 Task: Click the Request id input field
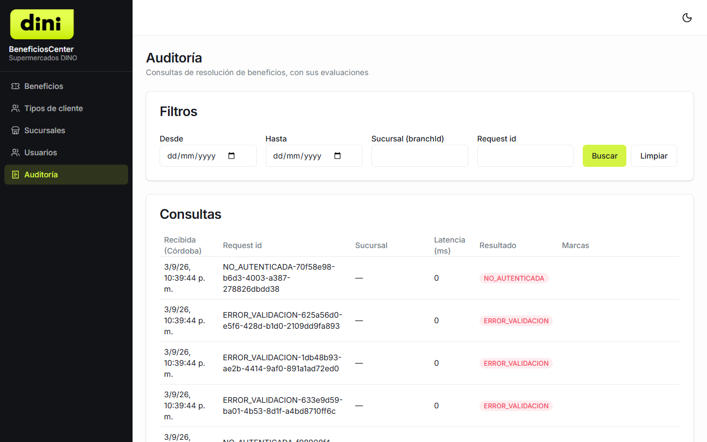[525, 156]
